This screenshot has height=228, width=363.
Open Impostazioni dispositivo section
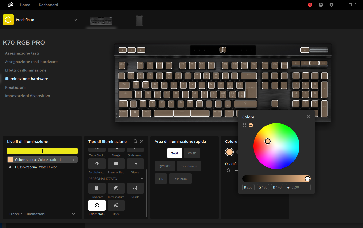coord(28,96)
